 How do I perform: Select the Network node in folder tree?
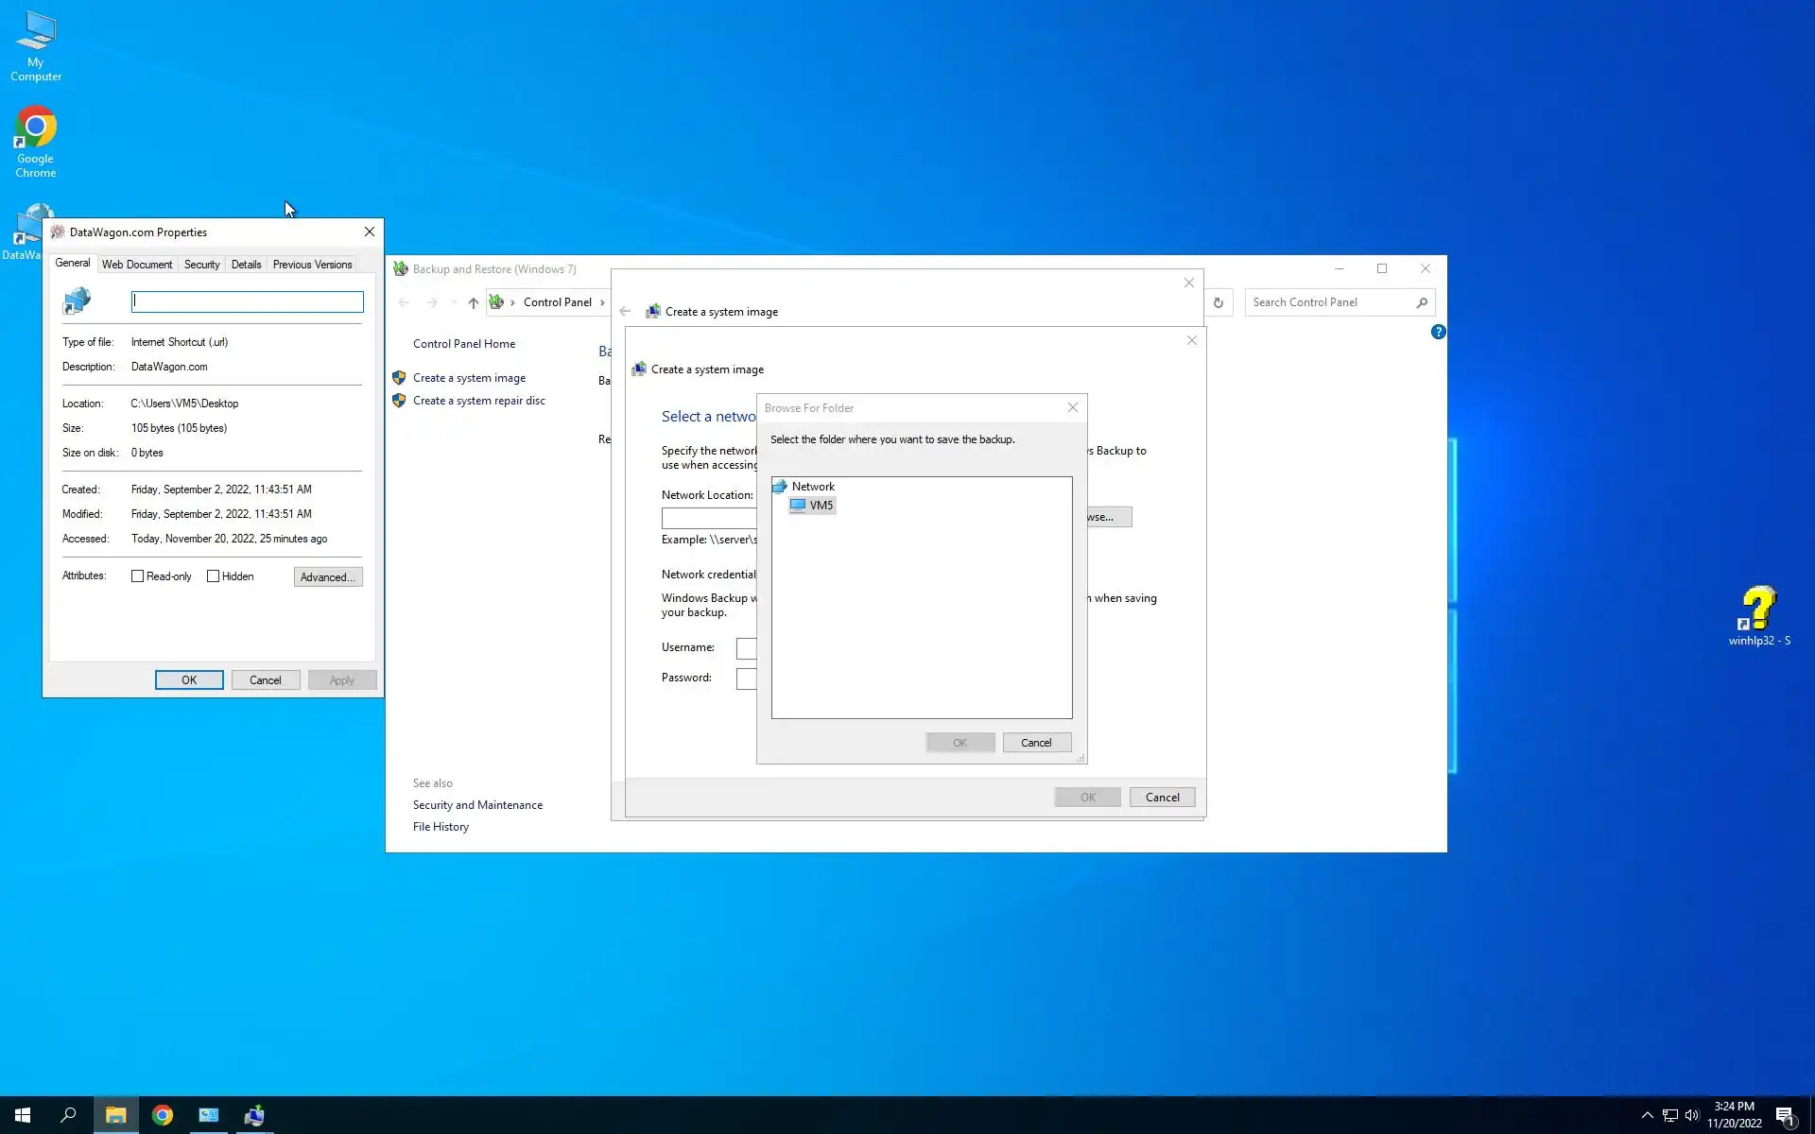click(813, 487)
